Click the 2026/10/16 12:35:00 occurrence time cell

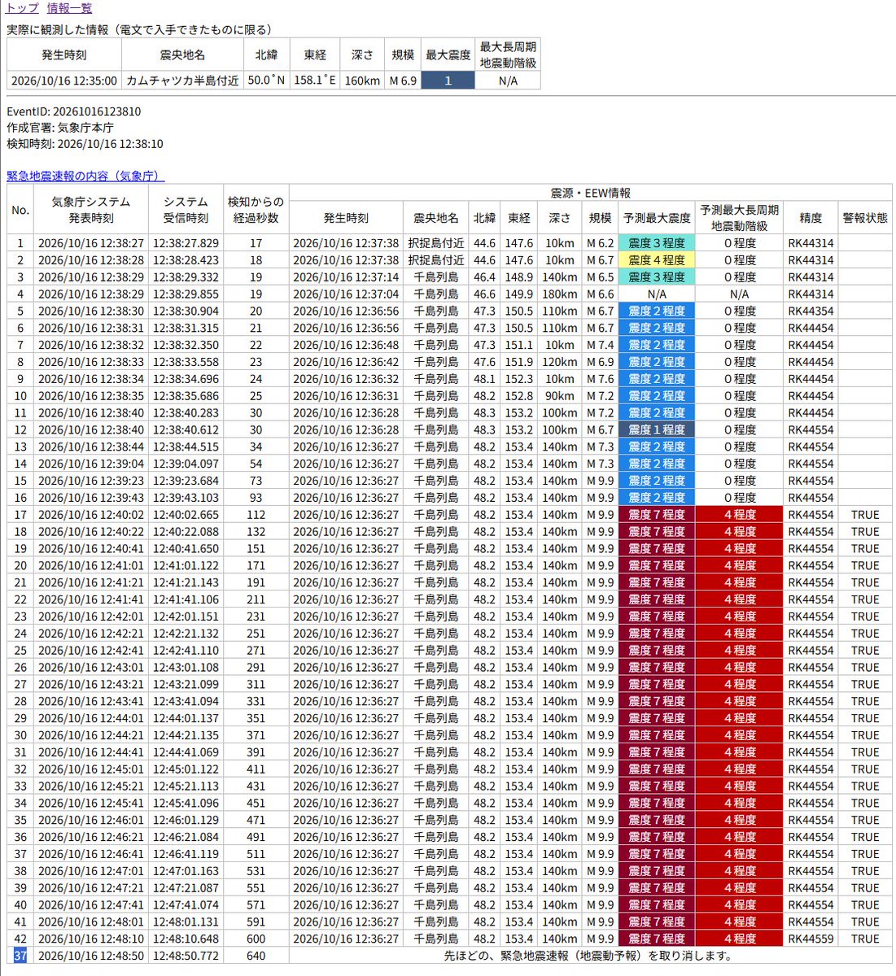click(x=64, y=81)
